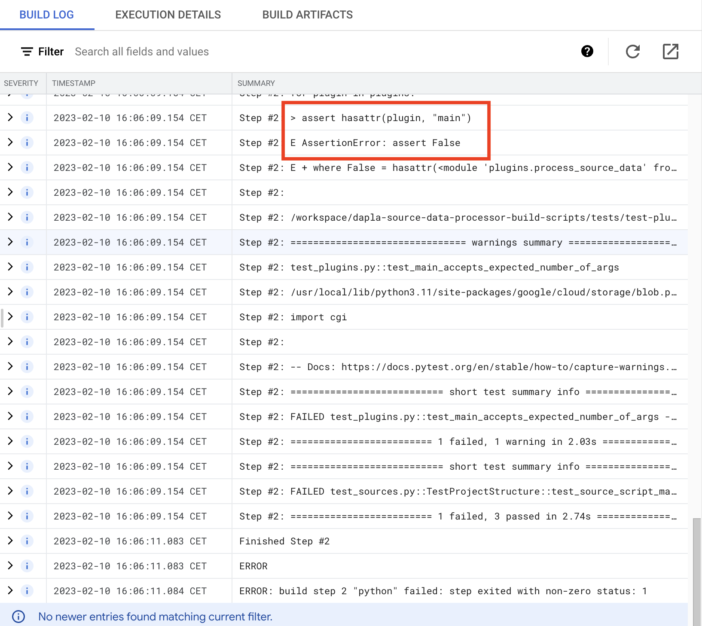Expand the 'FAILED test_plugins.py' log entry

click(10, 416)
